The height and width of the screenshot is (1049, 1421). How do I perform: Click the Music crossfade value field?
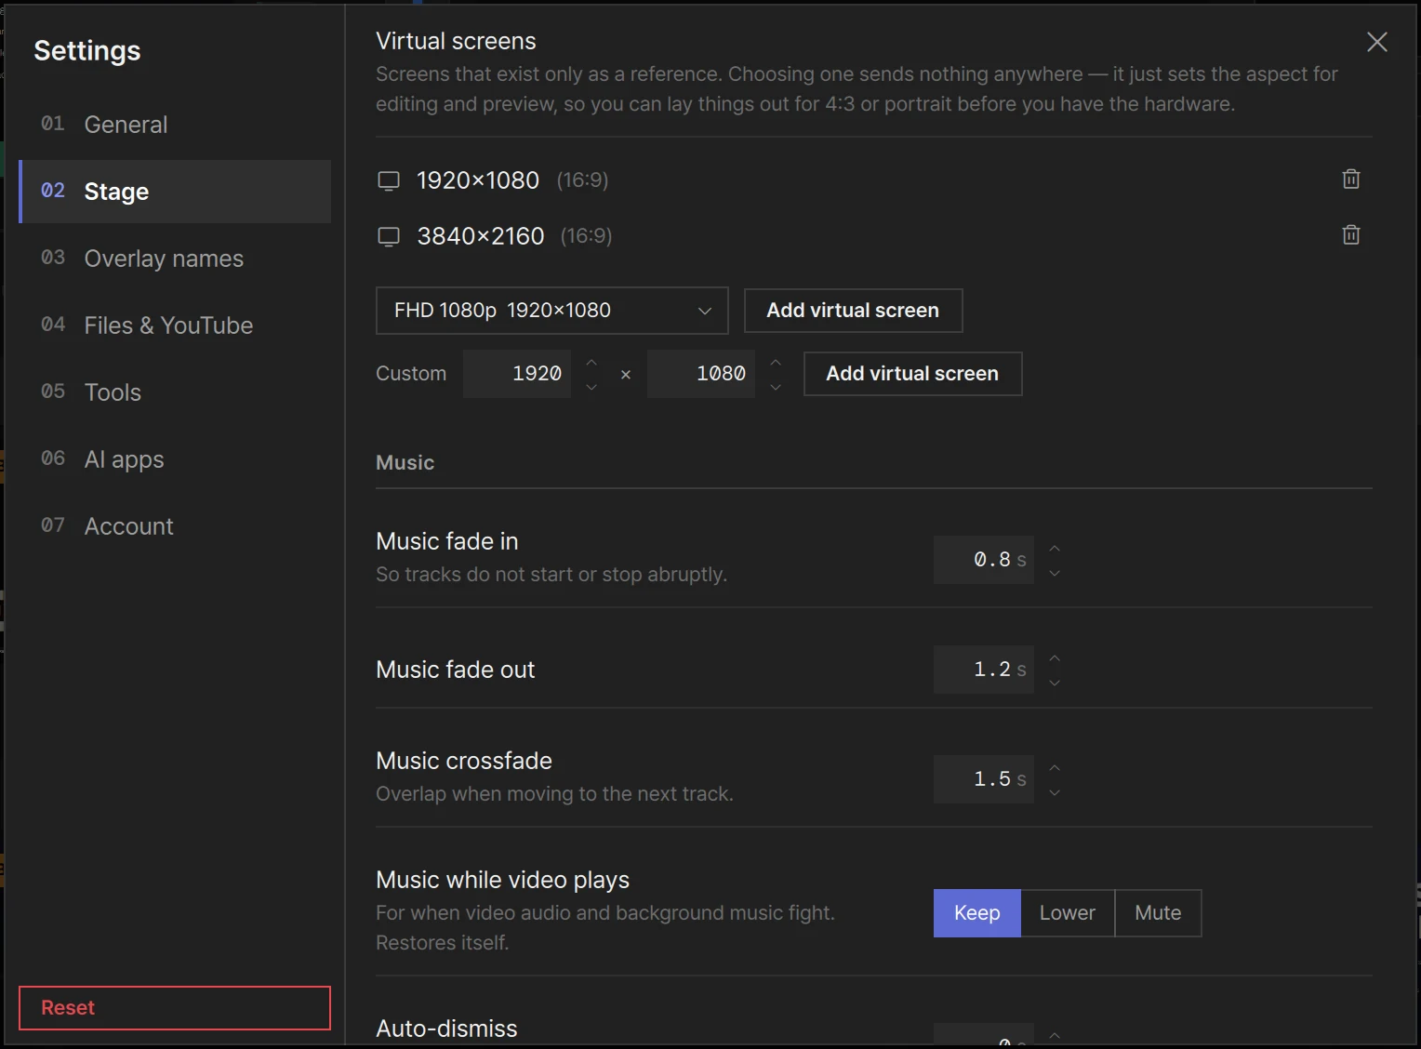click(x=984, y=779)
